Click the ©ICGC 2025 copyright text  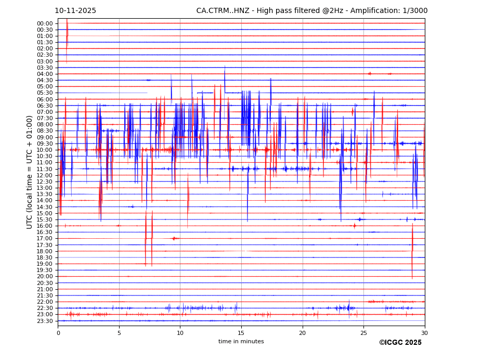click(x=400, y=343)
